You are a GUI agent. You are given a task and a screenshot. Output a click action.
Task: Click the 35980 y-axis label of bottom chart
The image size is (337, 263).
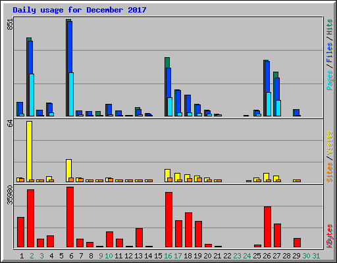pos(10,195)
